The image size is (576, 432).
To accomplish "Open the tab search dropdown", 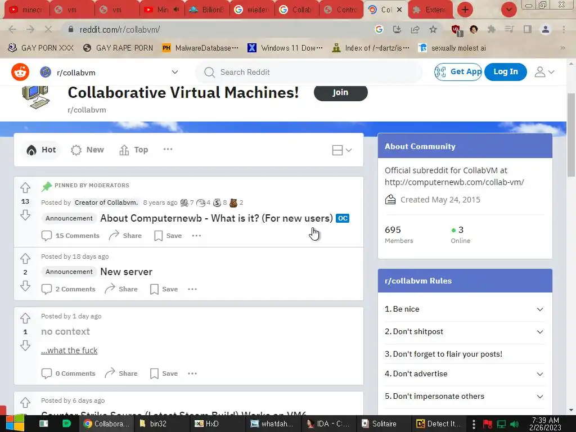I will pyautogui.click(x=508, y=10).
